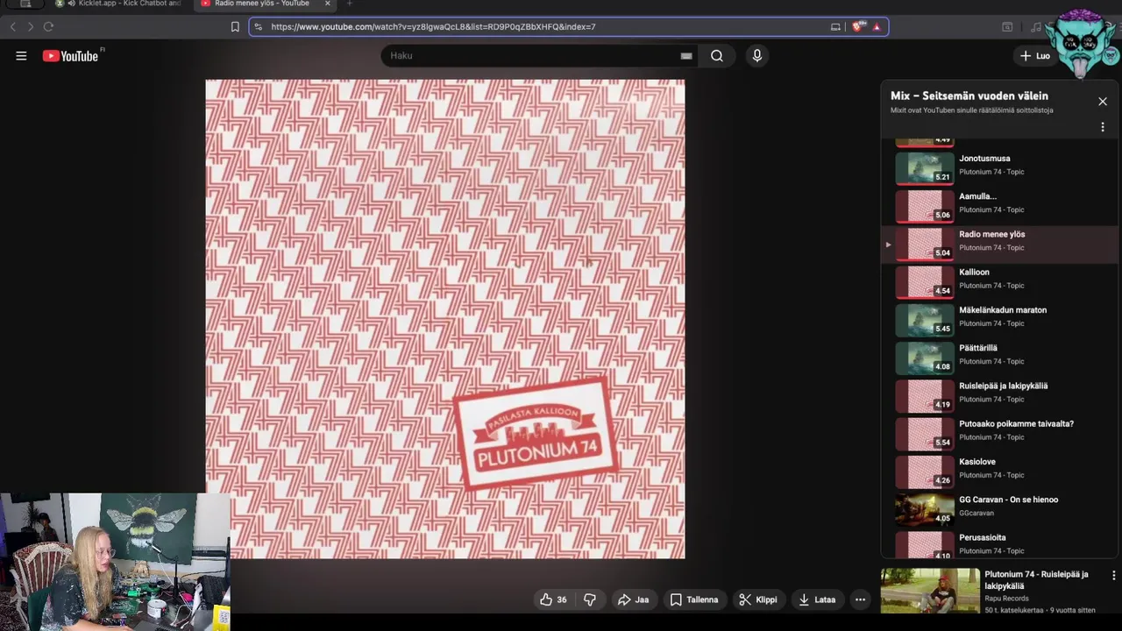Open a new browser tab with plus
1122x631 pixels.
click(349, 4)
